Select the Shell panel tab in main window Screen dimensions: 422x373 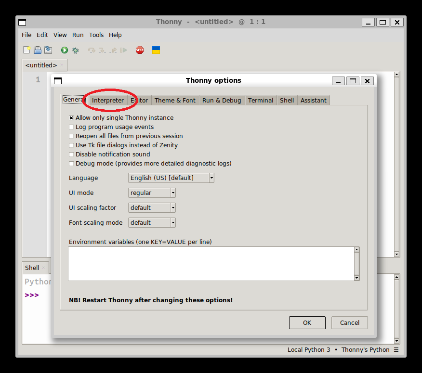coord(32,268)
